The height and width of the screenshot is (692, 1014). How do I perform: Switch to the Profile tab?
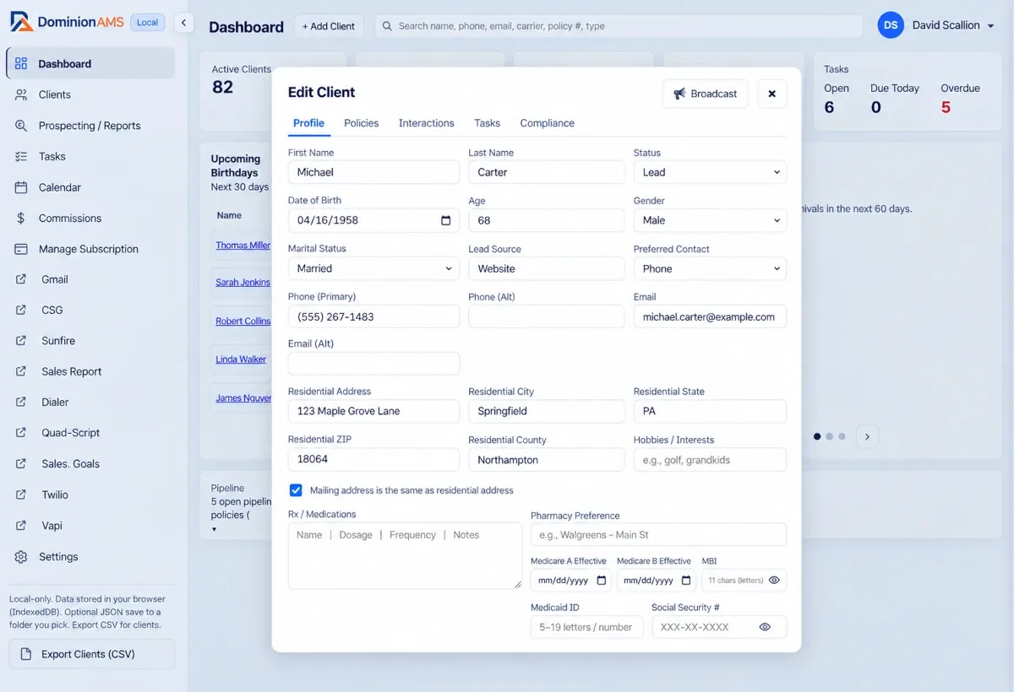[308, 123]
